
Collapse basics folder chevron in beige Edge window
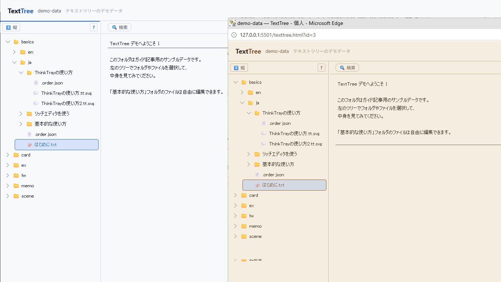(235, 82)
